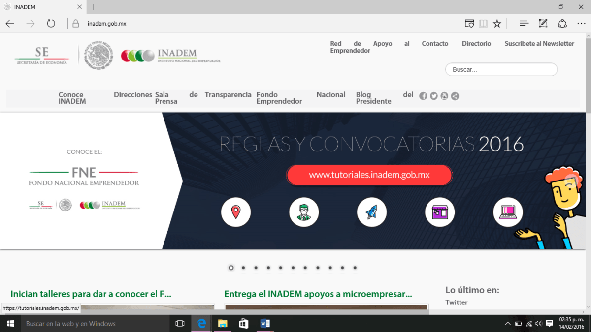Click Buscar en la web y en Windows box
This screenshot has width=591, height=332.
[95, 323]
